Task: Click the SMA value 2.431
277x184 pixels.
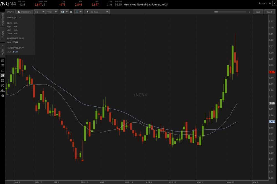Action: point(15,52)
